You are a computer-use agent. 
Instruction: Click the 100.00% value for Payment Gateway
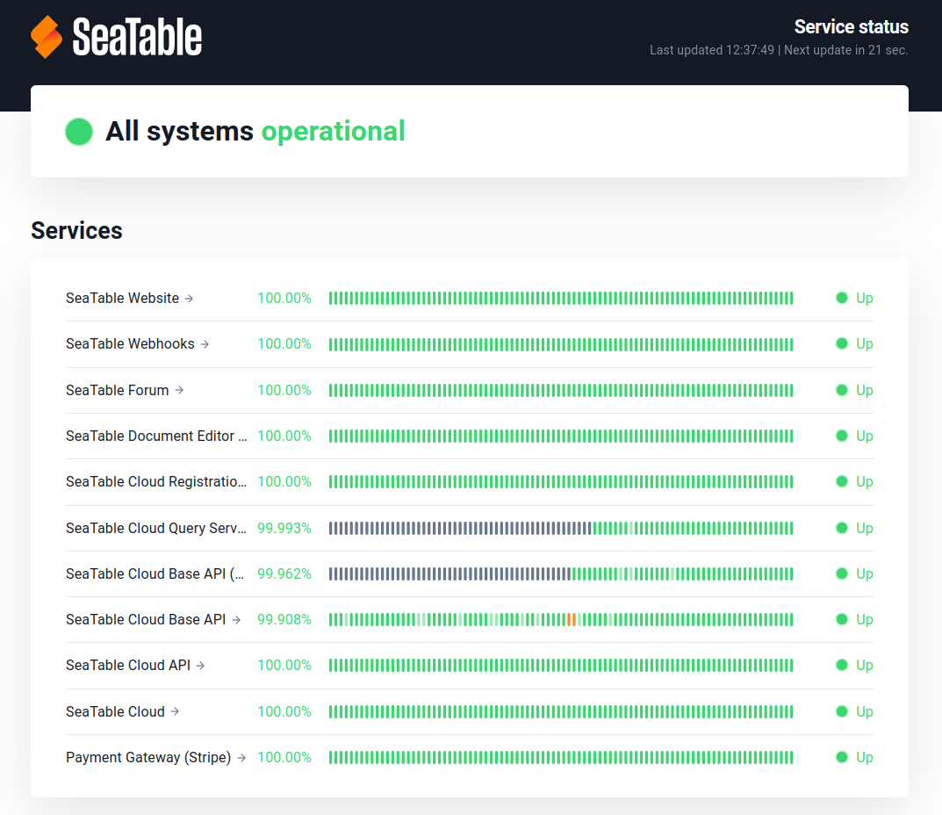(284, 757)
